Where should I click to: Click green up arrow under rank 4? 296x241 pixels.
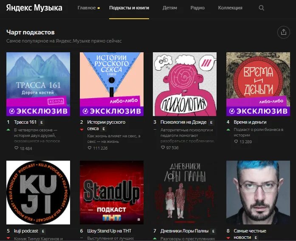(x=228, y=130)
